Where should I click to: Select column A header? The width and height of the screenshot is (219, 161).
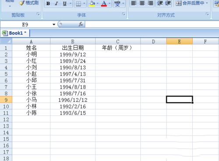pyautogui.click(x=31, y=42)
